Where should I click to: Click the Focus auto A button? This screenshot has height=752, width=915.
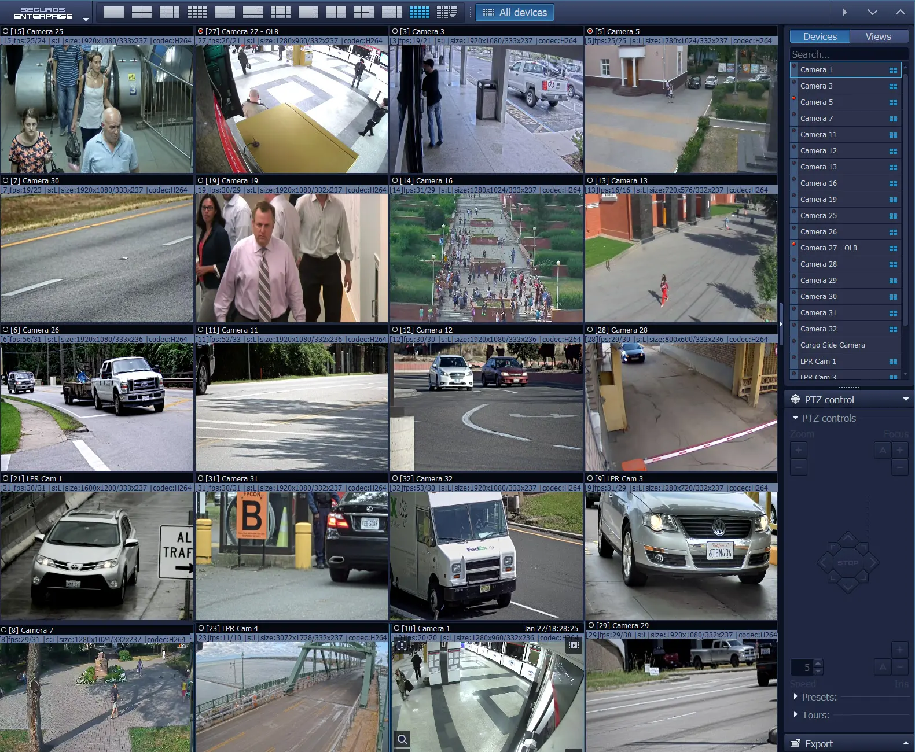click(x=883, y=449)
